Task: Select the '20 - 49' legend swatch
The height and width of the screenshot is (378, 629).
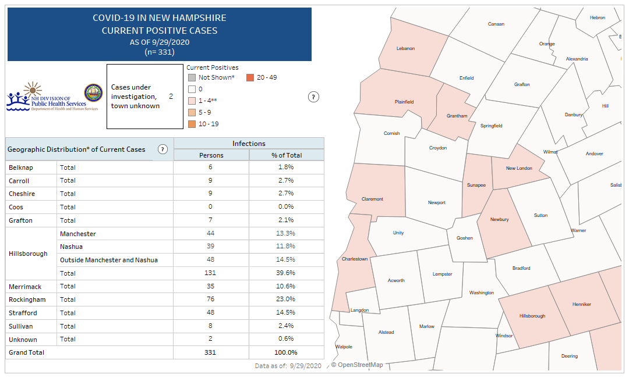Action: [250, 77]
